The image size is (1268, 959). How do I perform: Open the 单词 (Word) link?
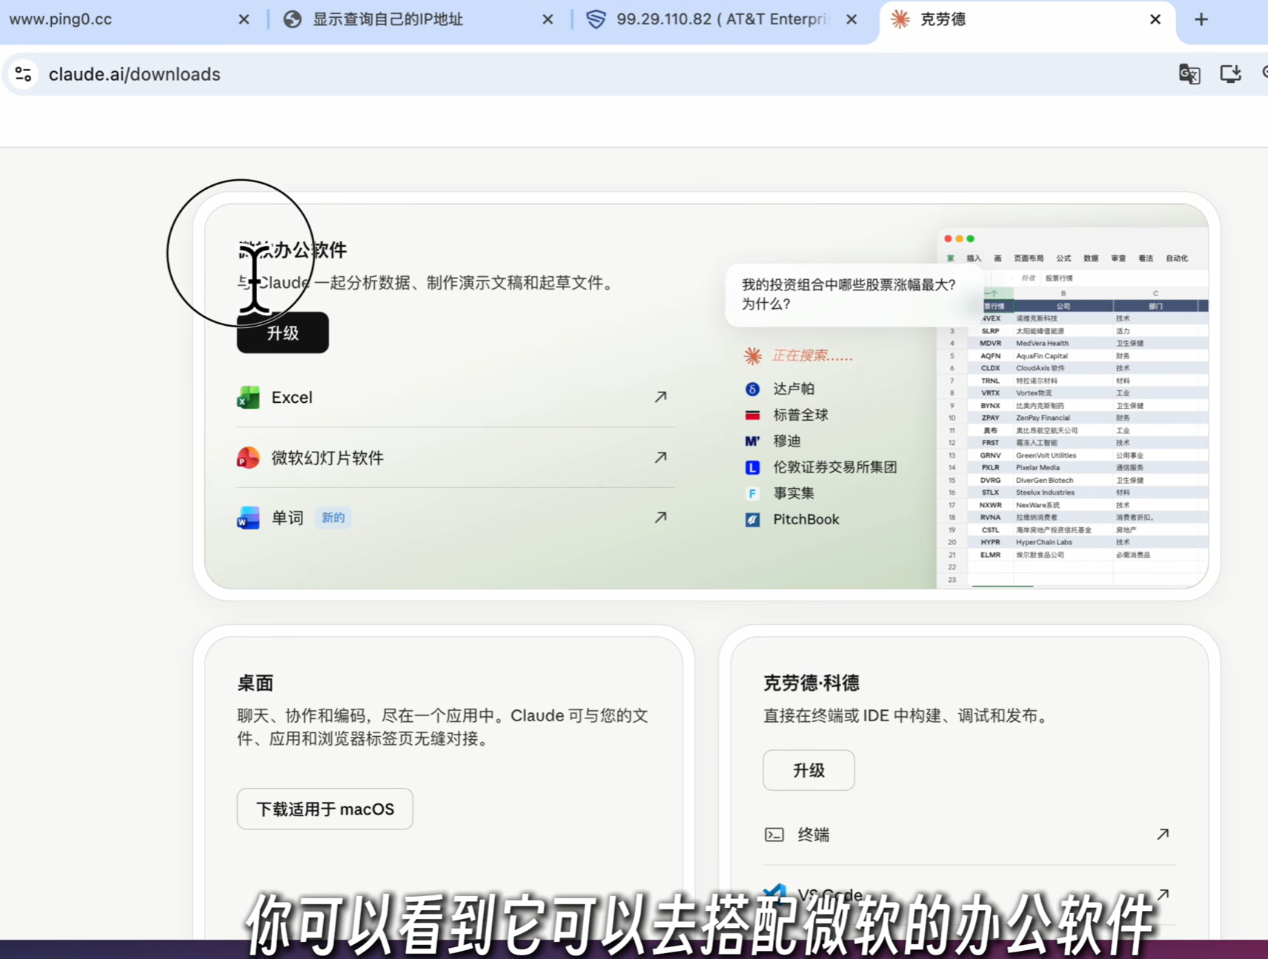(456, 518)
